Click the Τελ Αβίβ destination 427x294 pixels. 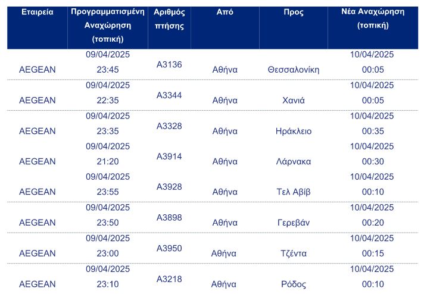[294, 192]
